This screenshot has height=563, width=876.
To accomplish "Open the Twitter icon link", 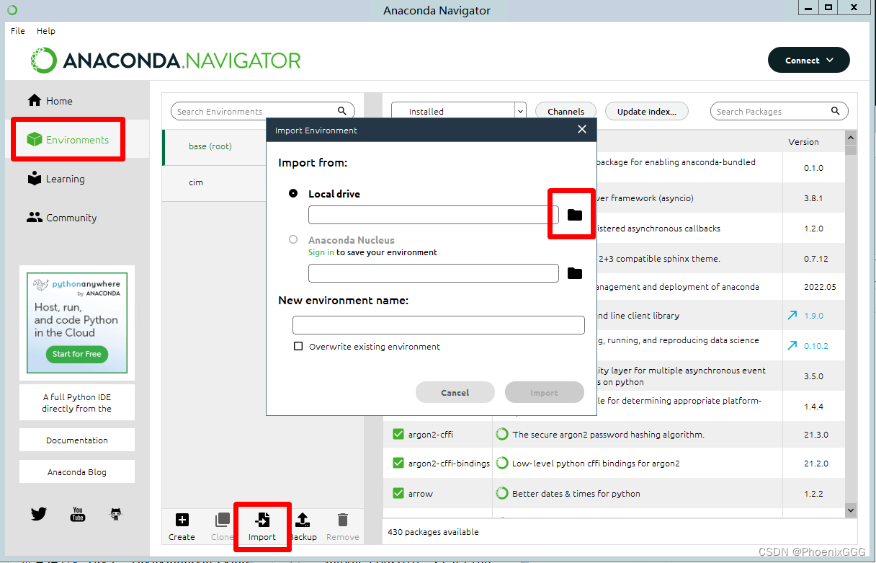I will point(39,514).
